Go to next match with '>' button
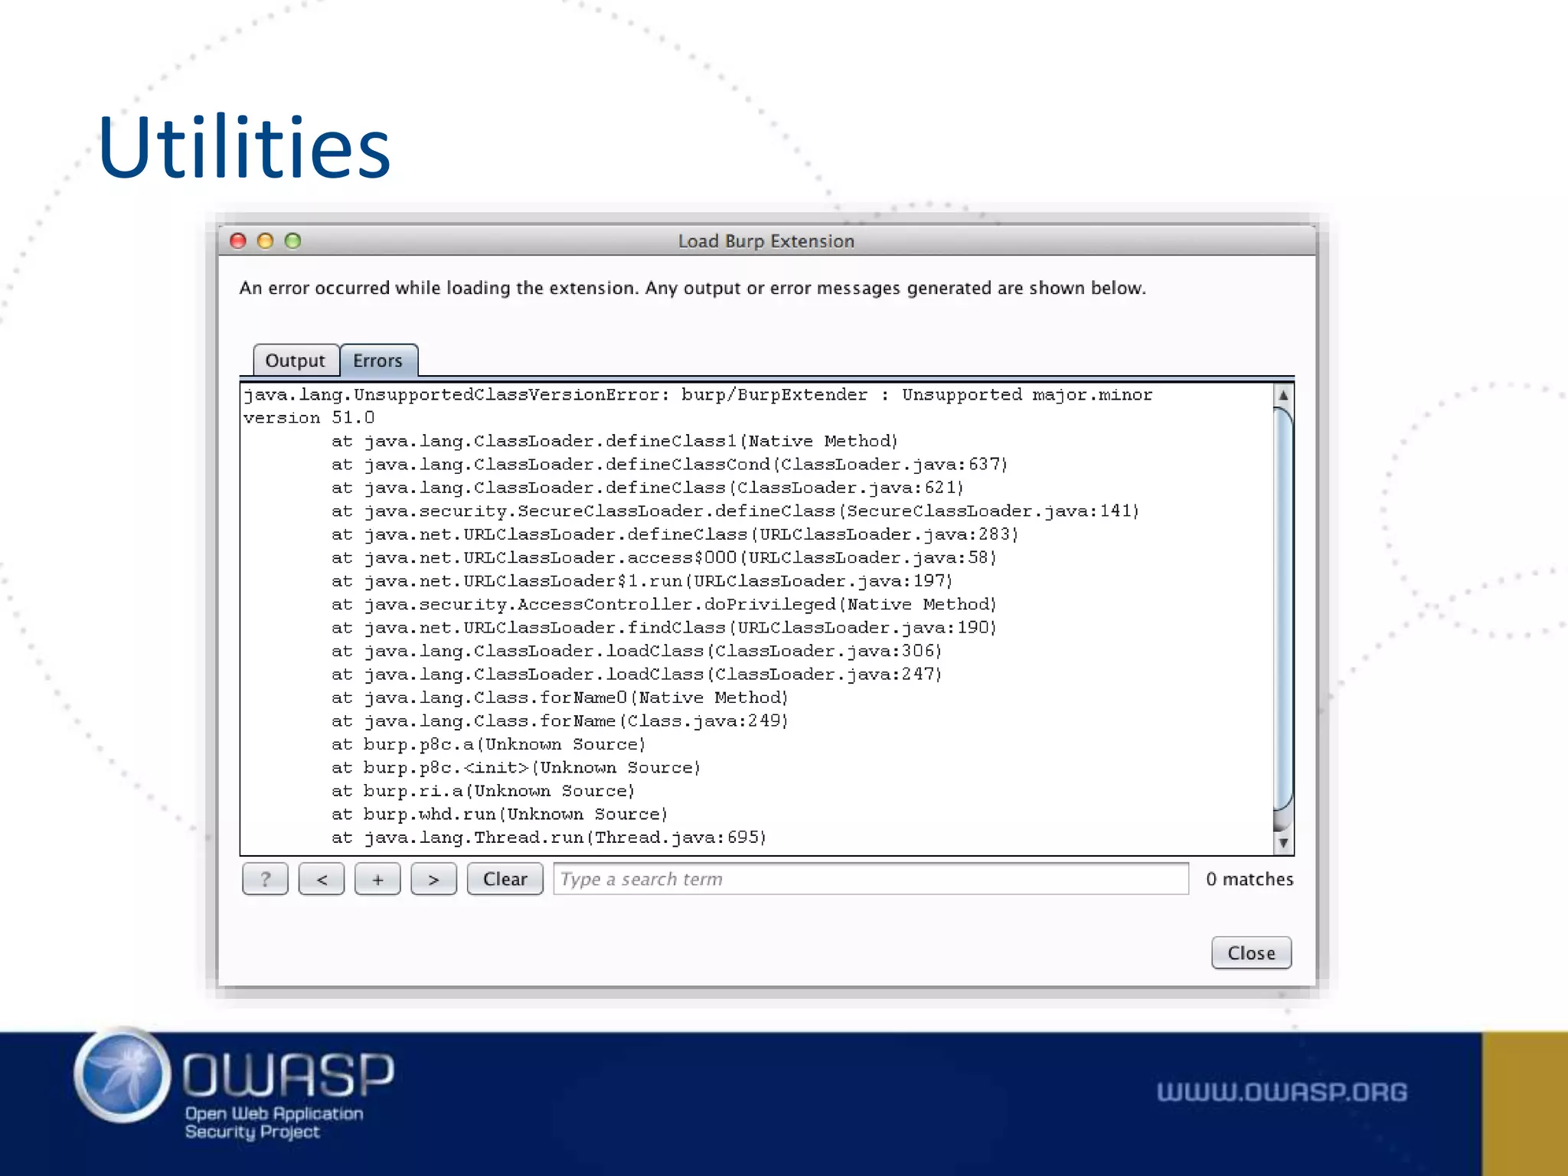This screenshot has width=1568, height=1176. click(433, 879)
